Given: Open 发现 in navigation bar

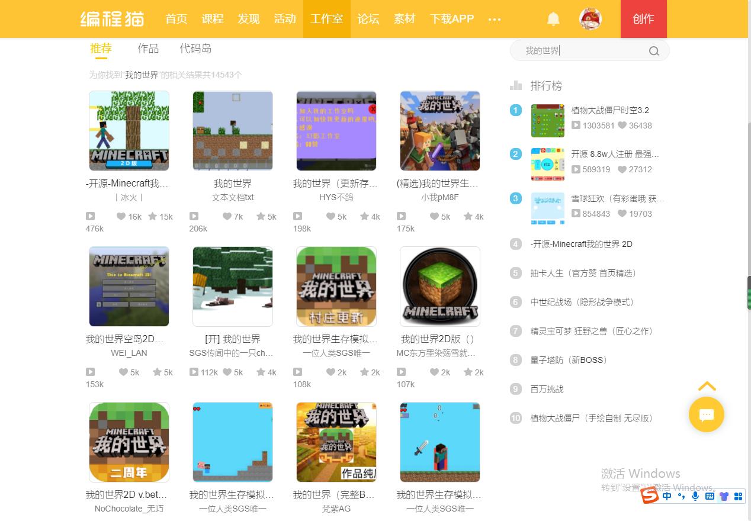Looking at the screenshot, I should (x=249, y=19).
